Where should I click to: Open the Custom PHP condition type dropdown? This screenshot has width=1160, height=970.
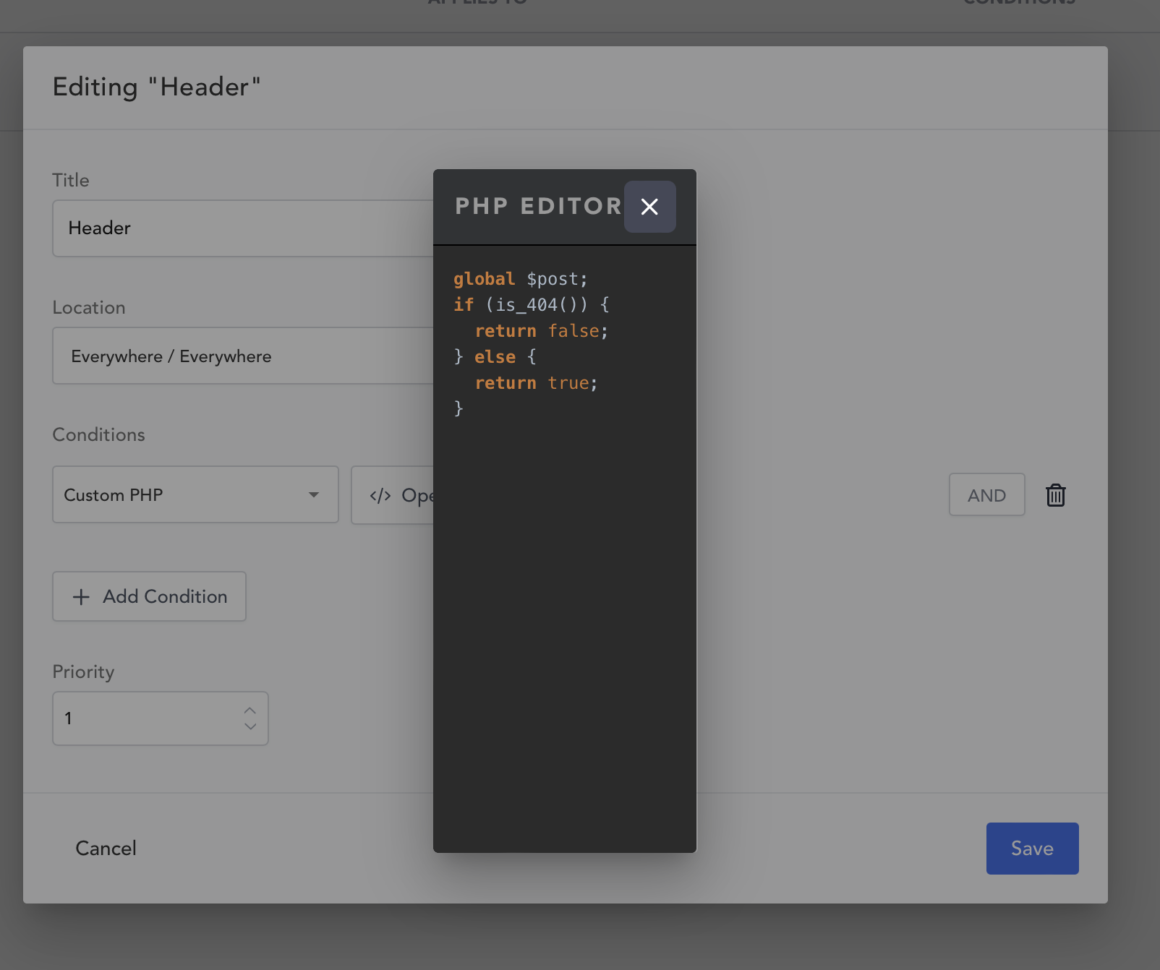click(x=195, y=494)
